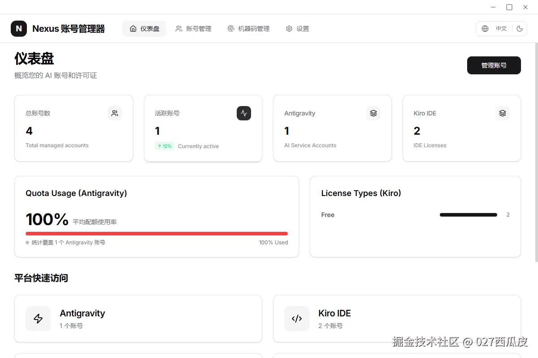538x358 pixels.
Task: Open the 机器码管理 section
Action: pyautogui.click(x=249, y=28)
